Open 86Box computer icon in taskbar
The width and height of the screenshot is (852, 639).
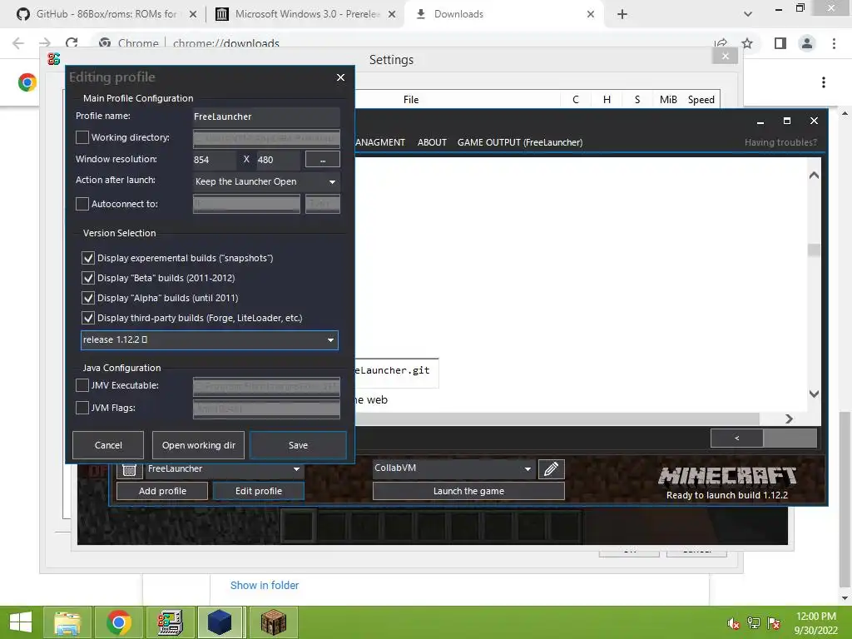pos(170,622)
